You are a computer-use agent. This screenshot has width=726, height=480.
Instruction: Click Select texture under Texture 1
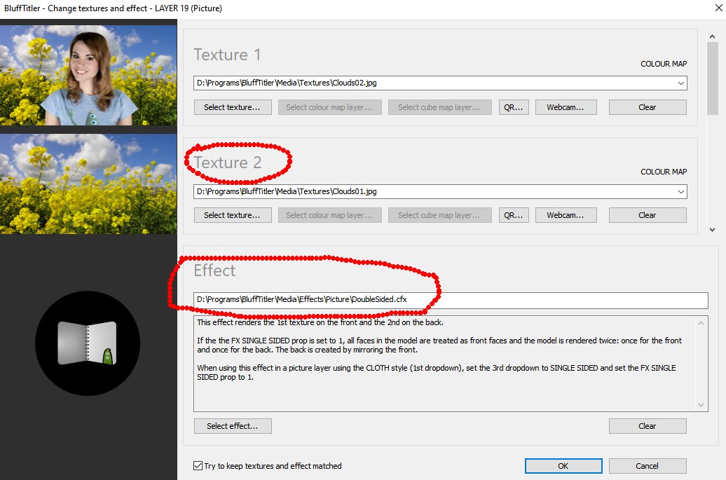coord(233,107)
